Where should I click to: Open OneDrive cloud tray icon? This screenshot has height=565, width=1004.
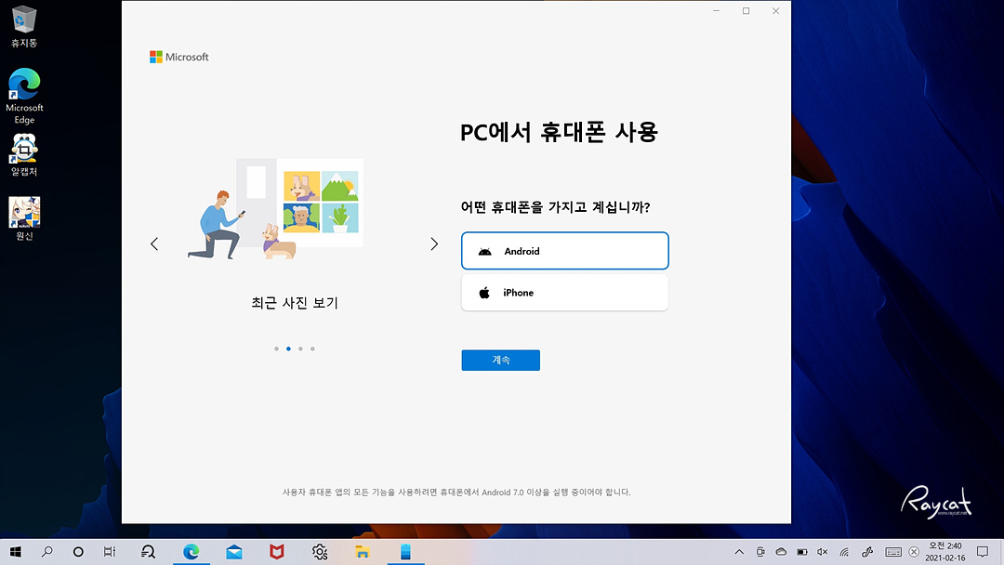pyautogui.click(x=781, y=552)
